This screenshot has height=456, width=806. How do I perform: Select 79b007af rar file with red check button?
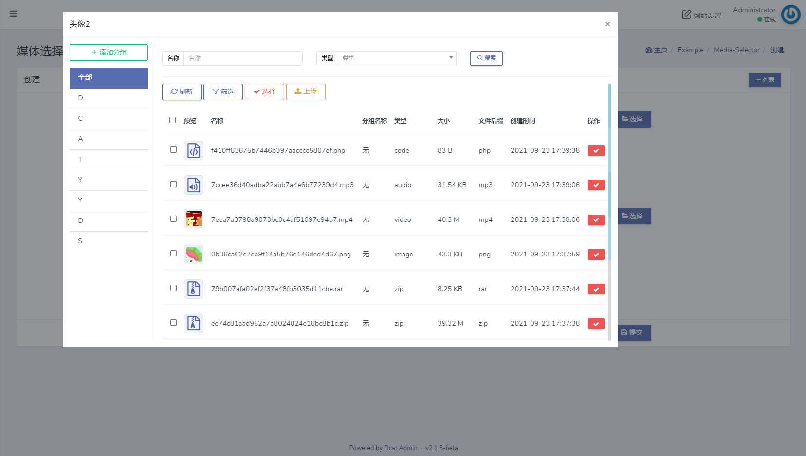(x=596, y=289)
